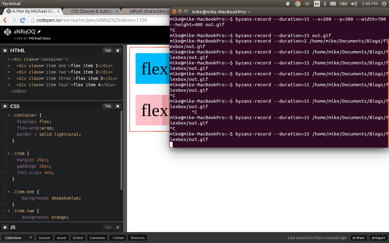This screenshot has width=389, height=243.
Task: Go back using the browser back arrow
Action: coord(5,20)
